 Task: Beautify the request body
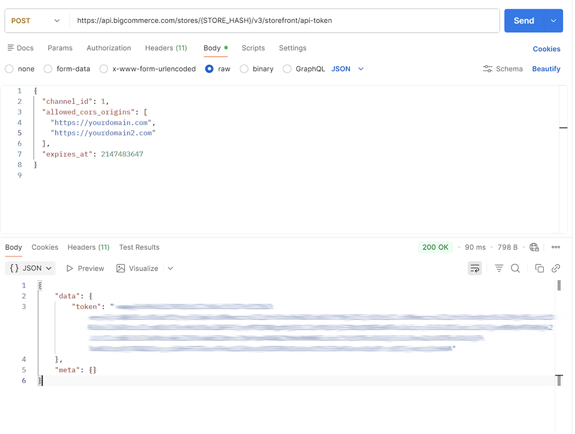tap(546, 68)
